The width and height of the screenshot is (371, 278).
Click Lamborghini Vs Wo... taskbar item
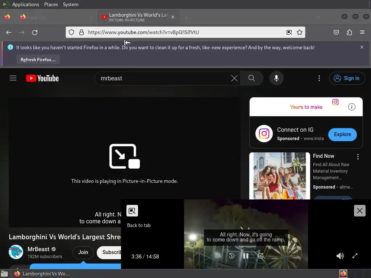point(42,274)
